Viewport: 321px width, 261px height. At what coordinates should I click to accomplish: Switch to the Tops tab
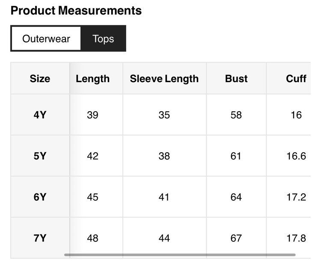pyautogui.click(x=103, y=39)
